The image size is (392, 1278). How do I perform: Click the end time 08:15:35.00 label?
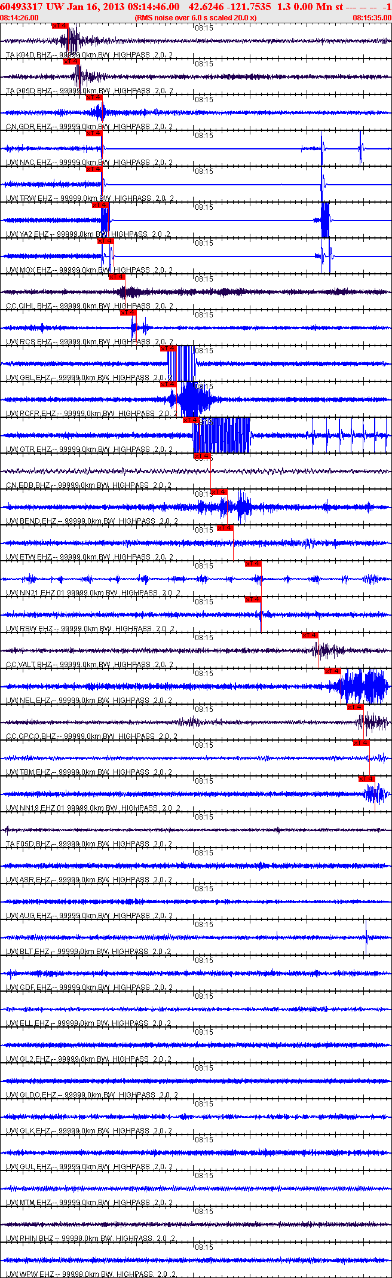(x=372, y=18)
